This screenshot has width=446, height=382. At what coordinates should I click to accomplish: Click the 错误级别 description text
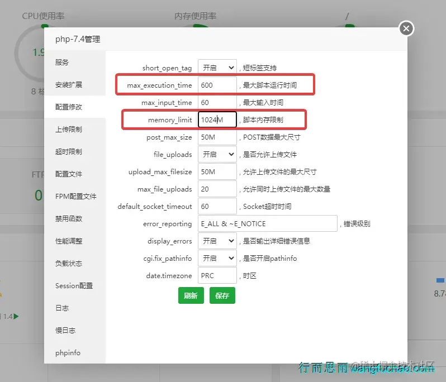click(357, 224)
